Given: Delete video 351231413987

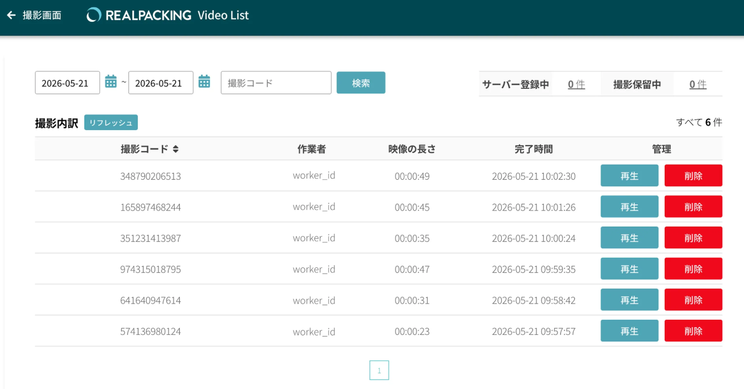Looking at the screenshot, I should 693,238.
